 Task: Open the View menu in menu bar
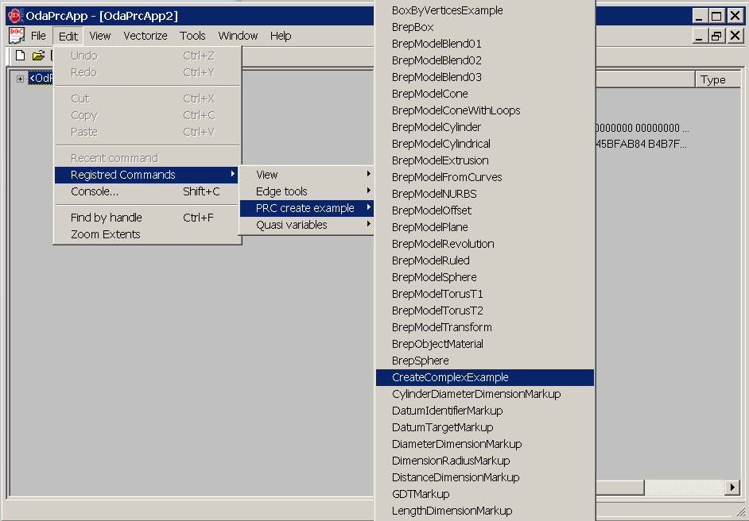pyautogui.click(x=100, y=36)
